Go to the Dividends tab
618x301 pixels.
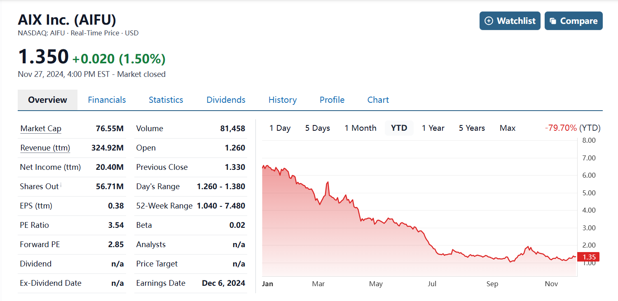tap(226, 100)
